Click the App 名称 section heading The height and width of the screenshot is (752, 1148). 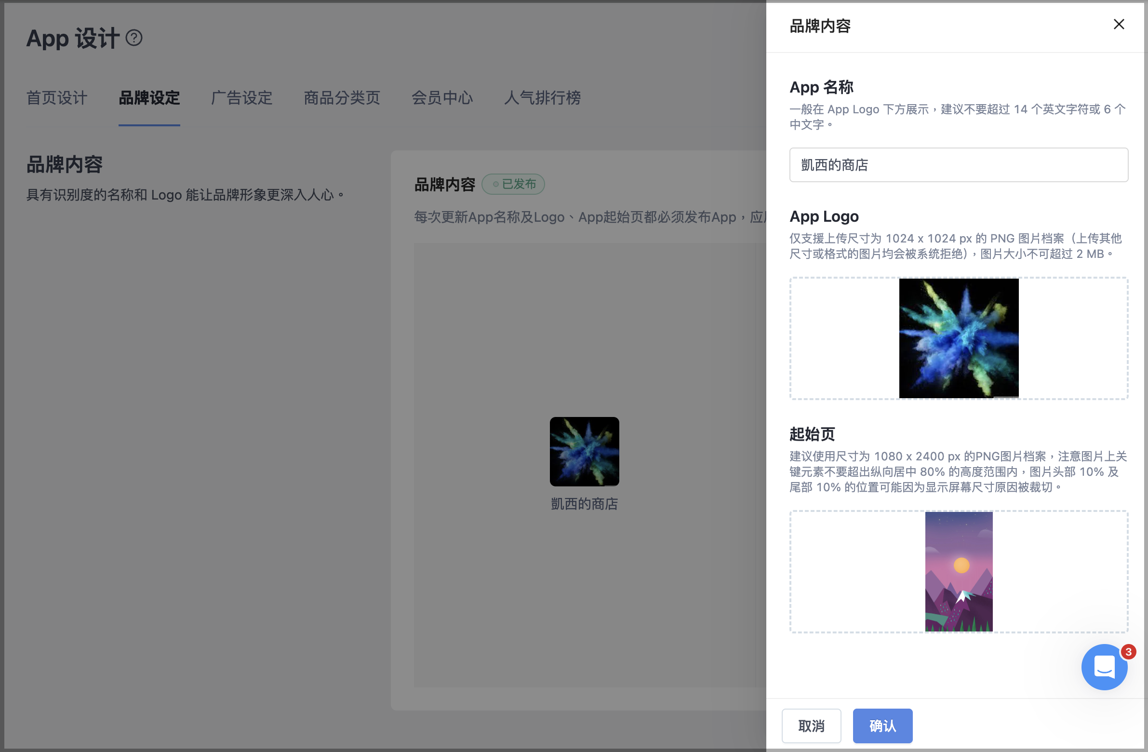pyautogui.click(x=821, y=87)
